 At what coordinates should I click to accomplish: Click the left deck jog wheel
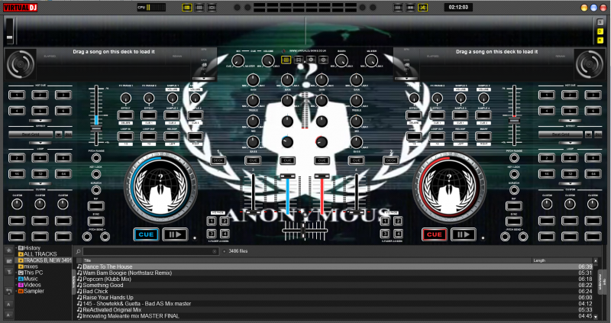coord(161,187)
